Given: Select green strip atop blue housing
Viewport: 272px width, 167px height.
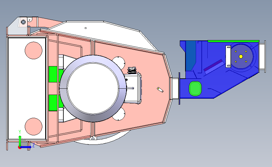Looking at the screenshot, I should pyautogui.click(x=233, y=41).
